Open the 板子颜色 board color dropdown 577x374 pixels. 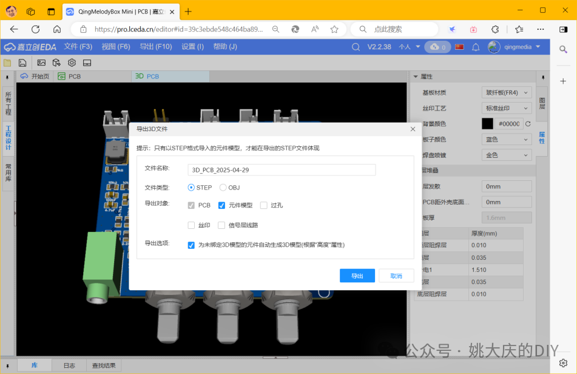(x=505, y=139)
